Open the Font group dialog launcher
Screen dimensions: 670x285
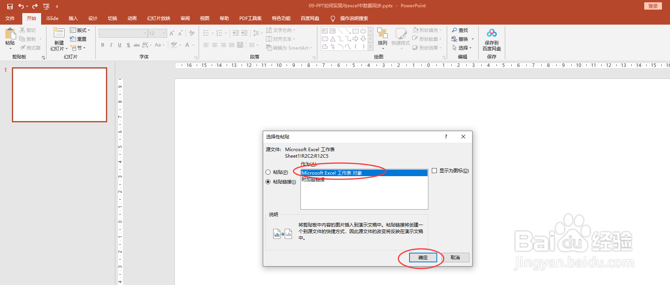tap(196, 58)
